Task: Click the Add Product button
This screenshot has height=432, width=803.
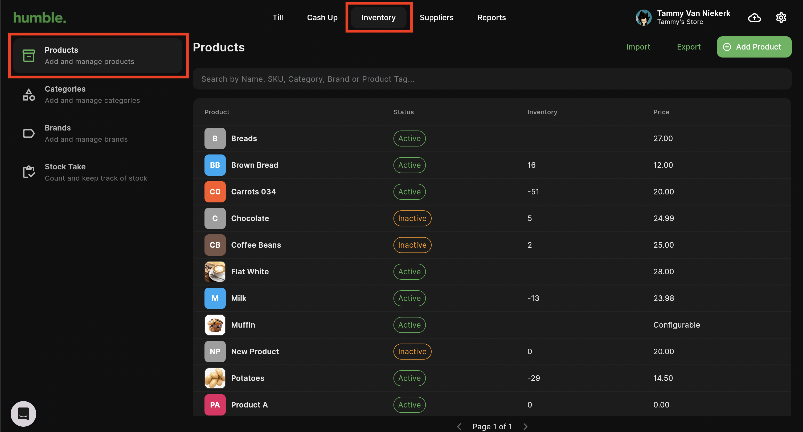Action: [x=754, y=47]
